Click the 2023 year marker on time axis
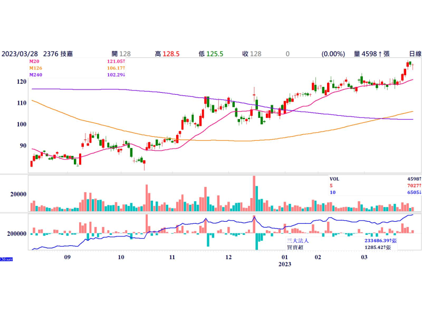 285,264
